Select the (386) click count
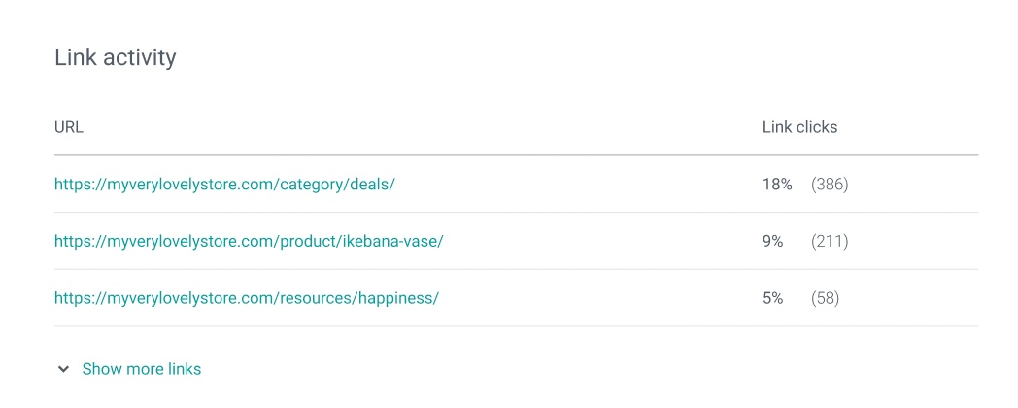The image size is (1018, 408). pyautogui.click(x=830, y=185)
